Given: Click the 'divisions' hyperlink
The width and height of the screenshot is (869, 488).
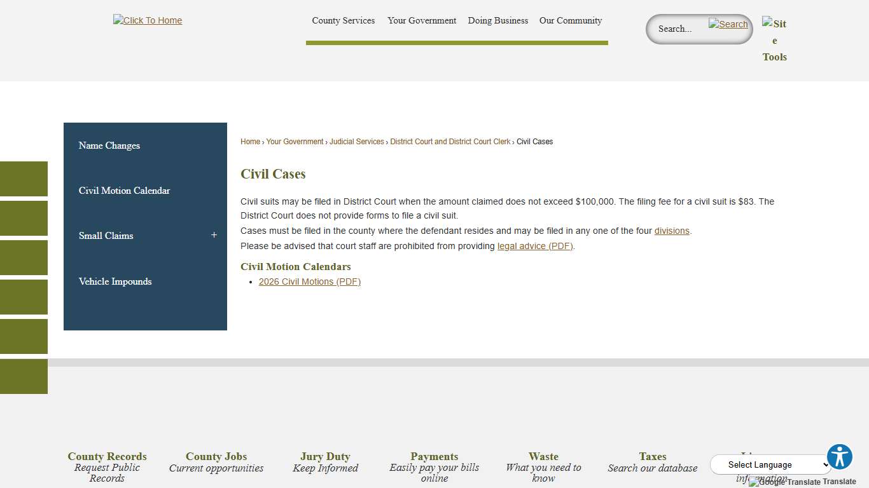Looking at the screenshot, I should pyautogui.click(x=672, y=231).
